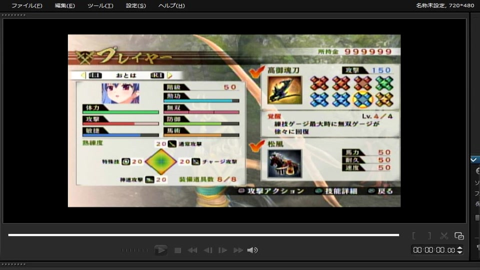Click the 所持金 999999 text in preview
Image resolution: width=480 pixels, height=270 pixels.
tap(355, 51)
